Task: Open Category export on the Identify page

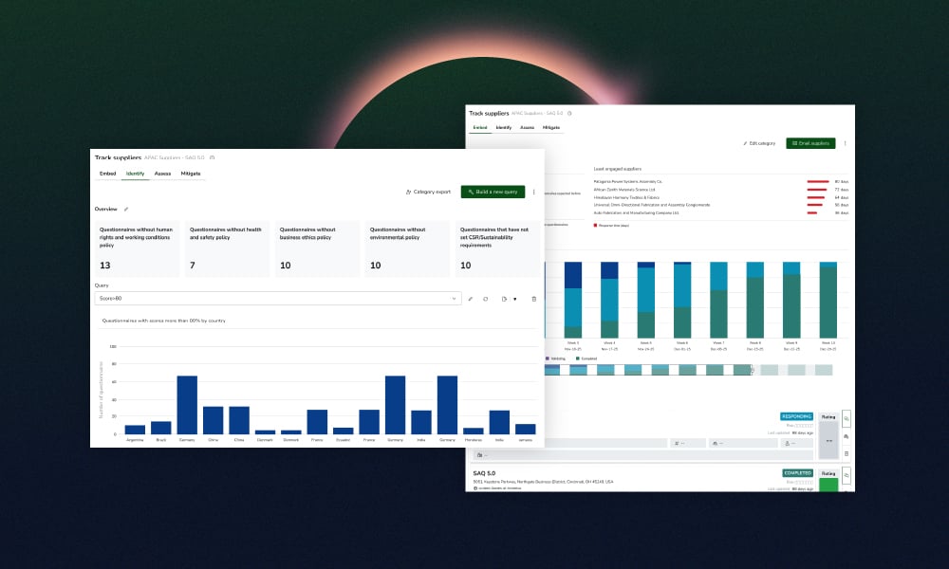Action: click(x=430, y=192)
